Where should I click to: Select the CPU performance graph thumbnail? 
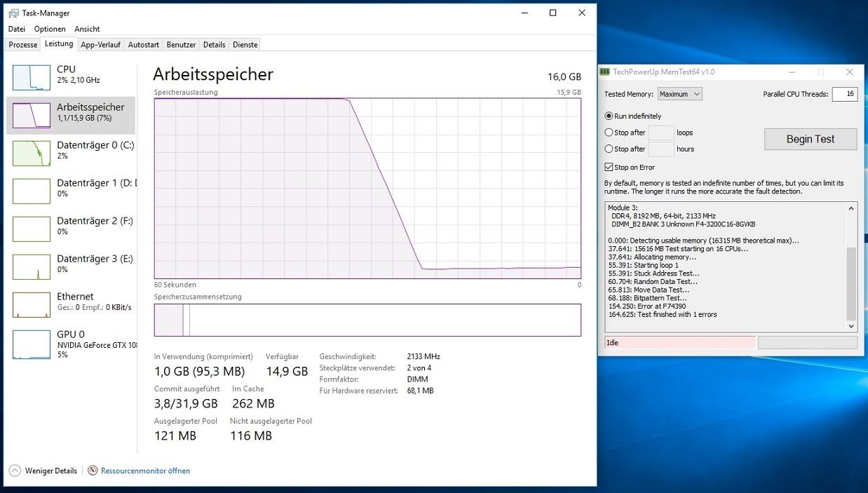coord(32,77)
